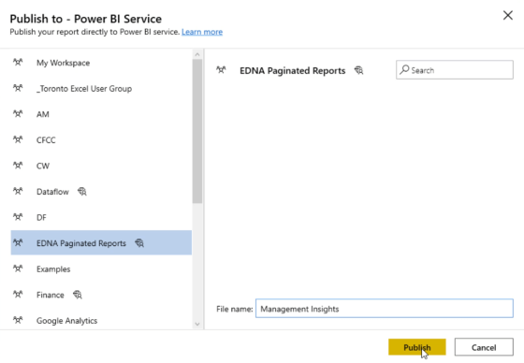Screen dimensions: 524x363
Task: Select the AM workspace
Action: [101, 114]
